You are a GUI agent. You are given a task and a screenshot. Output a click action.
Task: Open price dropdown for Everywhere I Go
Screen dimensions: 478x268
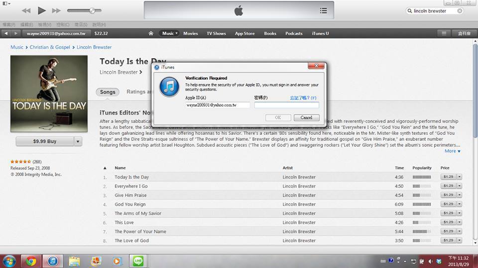[x=460, y=186]
